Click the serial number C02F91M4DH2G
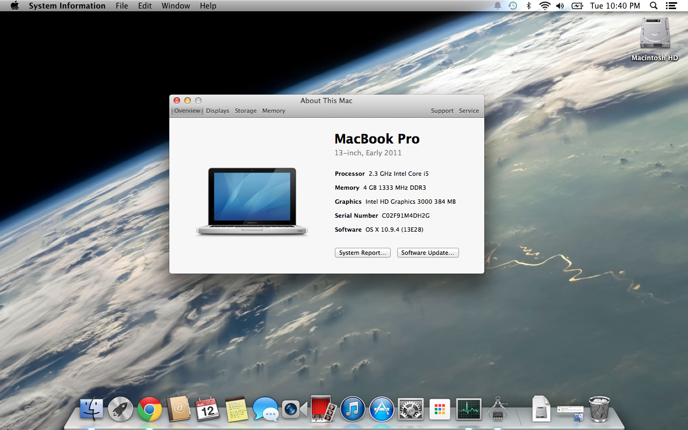 click(406, 216)
